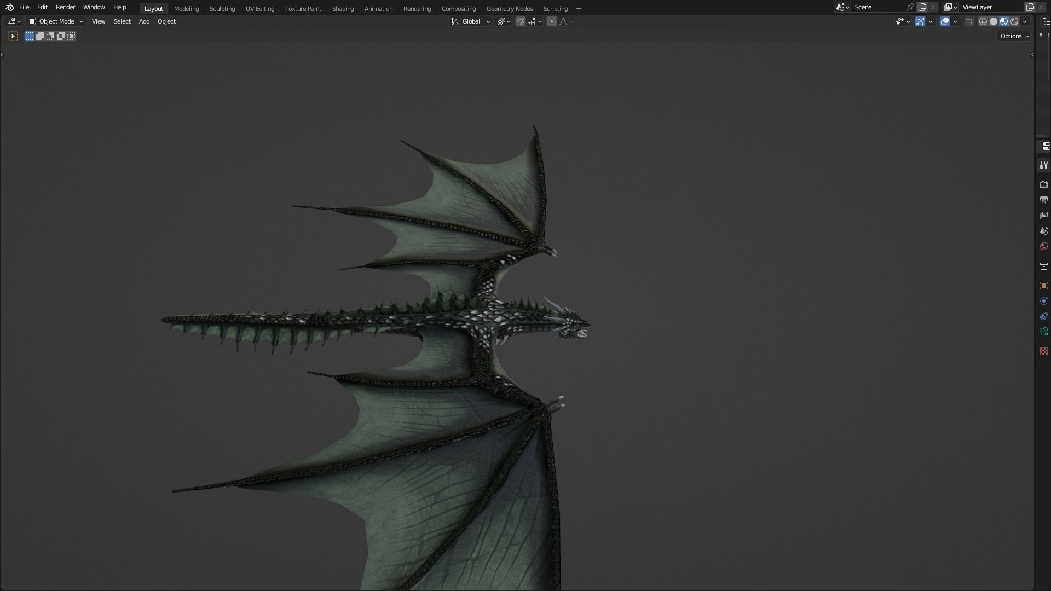Open the Object Mode dropdown

pos(55,21)
